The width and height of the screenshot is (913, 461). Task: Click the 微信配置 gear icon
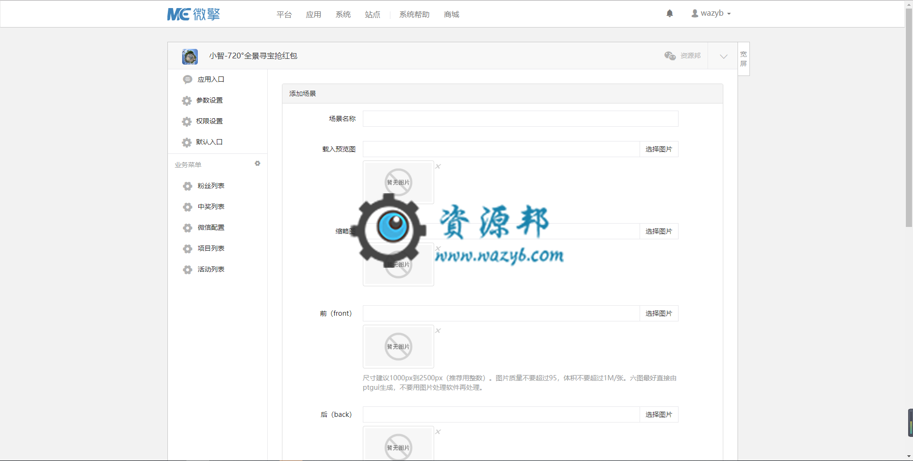pyautogui.click(x=188, y=228)
